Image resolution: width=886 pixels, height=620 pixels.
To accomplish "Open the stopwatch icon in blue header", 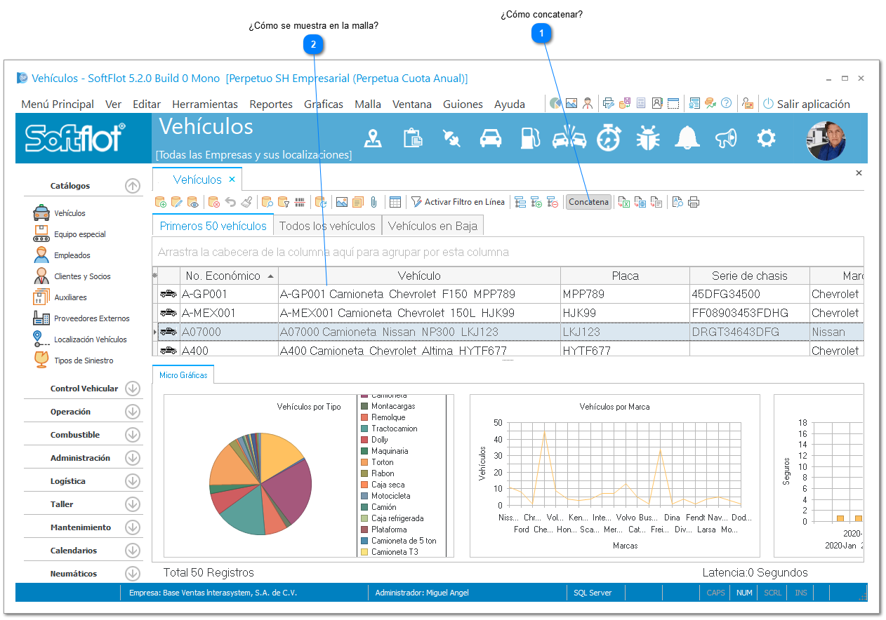I will pos(608,138).
